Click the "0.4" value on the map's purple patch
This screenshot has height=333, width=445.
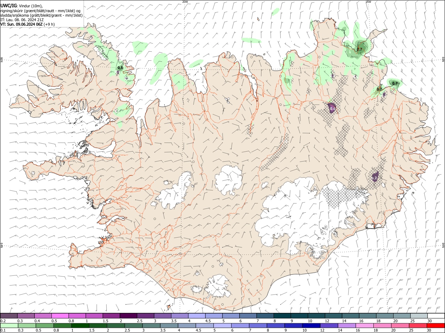tap(332, 109)
